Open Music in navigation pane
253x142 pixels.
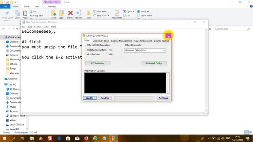pos(11,107)
